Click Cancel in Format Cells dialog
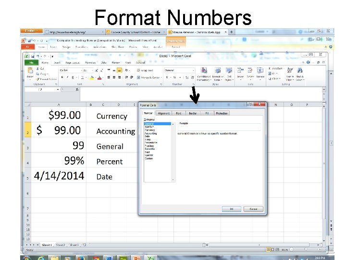The height and width of the screenshot is (260, 346). (253, 209)
